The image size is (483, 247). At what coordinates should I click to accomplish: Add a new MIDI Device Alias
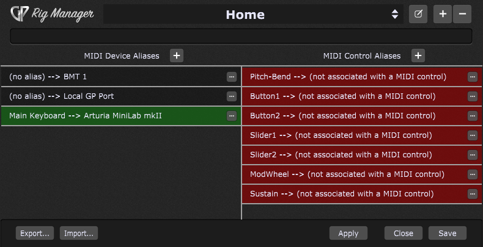(177, 55)
